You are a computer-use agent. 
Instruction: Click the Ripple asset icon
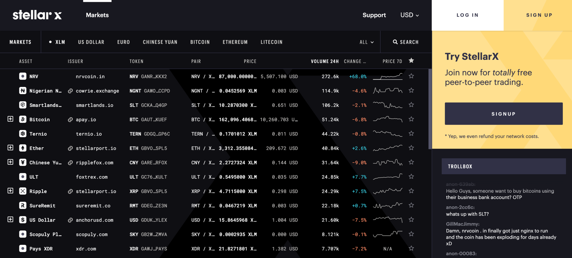click(23, 191)
